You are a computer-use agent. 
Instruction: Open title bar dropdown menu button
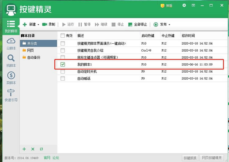[193, 6]
